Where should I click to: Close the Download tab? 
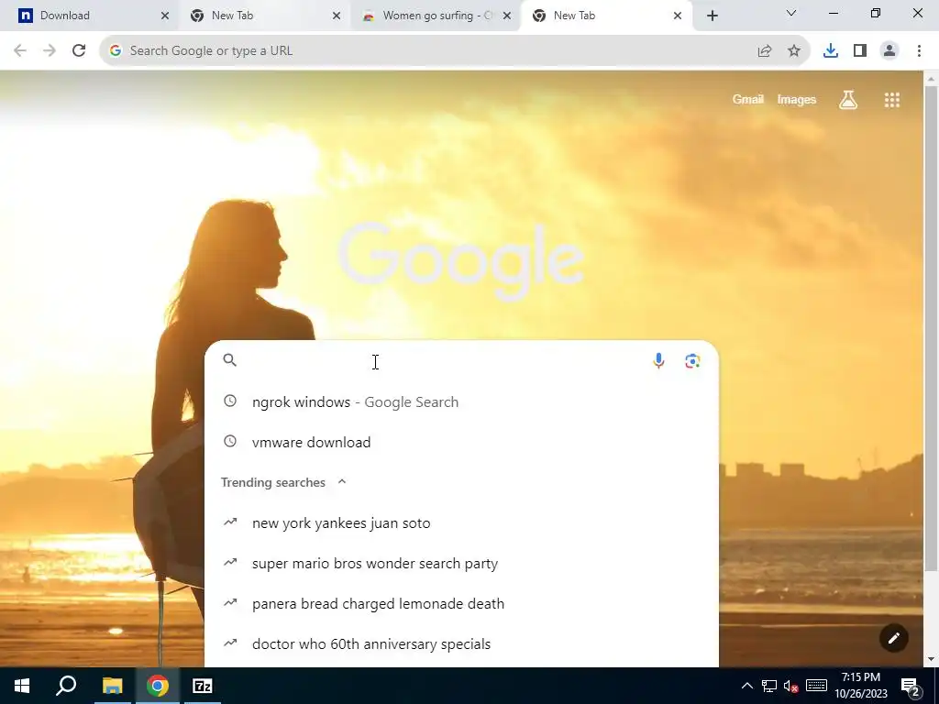(165, 16)
